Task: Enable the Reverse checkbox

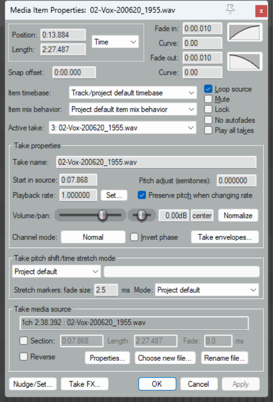Action: (24, 357)
